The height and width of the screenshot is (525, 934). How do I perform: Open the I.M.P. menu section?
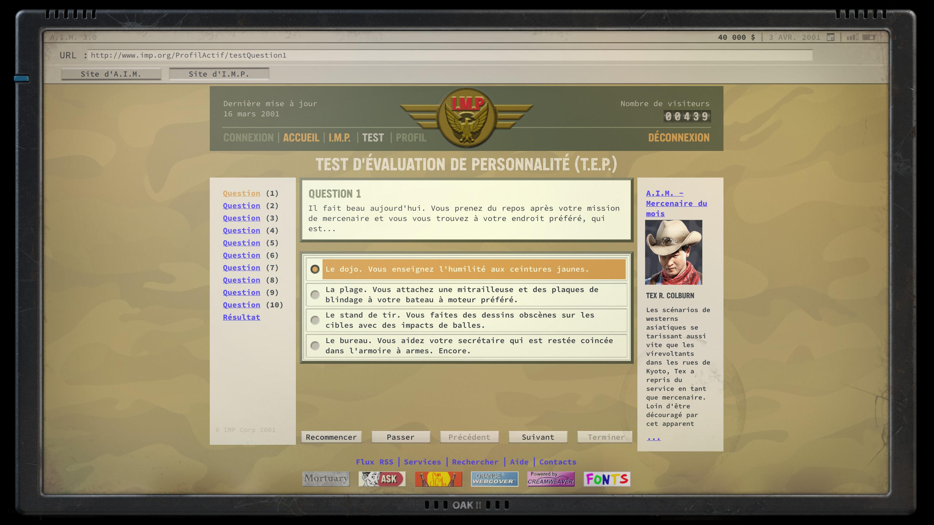pyautogui.click(x=339, y=138)
